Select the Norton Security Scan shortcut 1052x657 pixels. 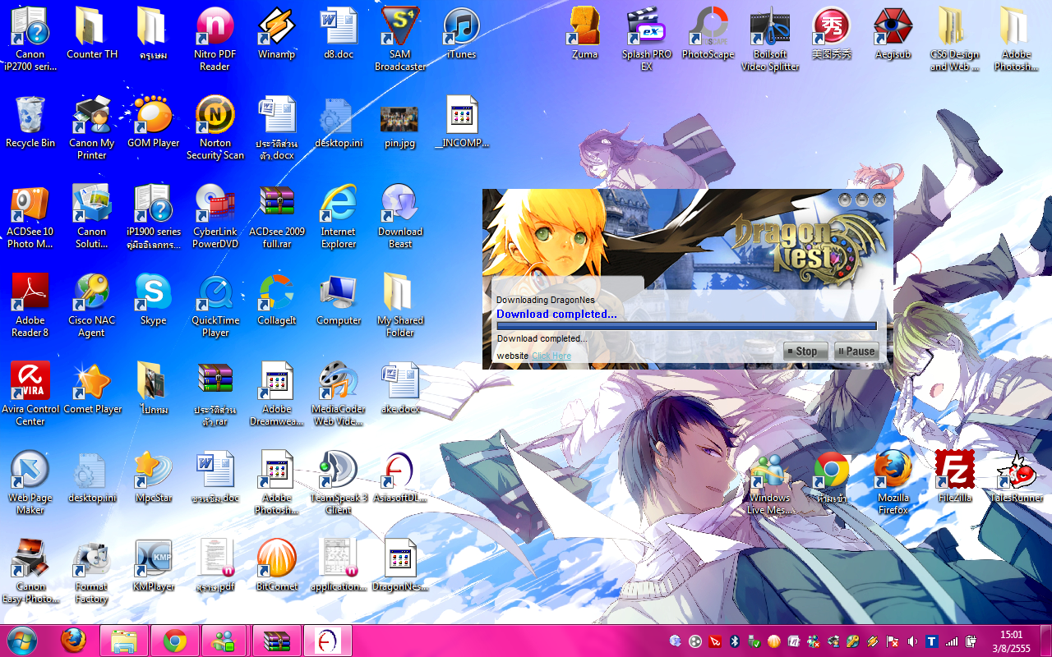click(x=215, y=127)
